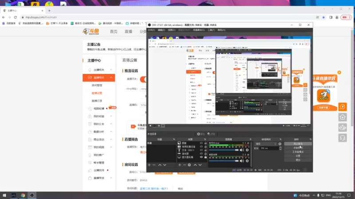Mute the desktop audio speaker icon
This screenshot has width=355, height=199.
coord(242,161)
